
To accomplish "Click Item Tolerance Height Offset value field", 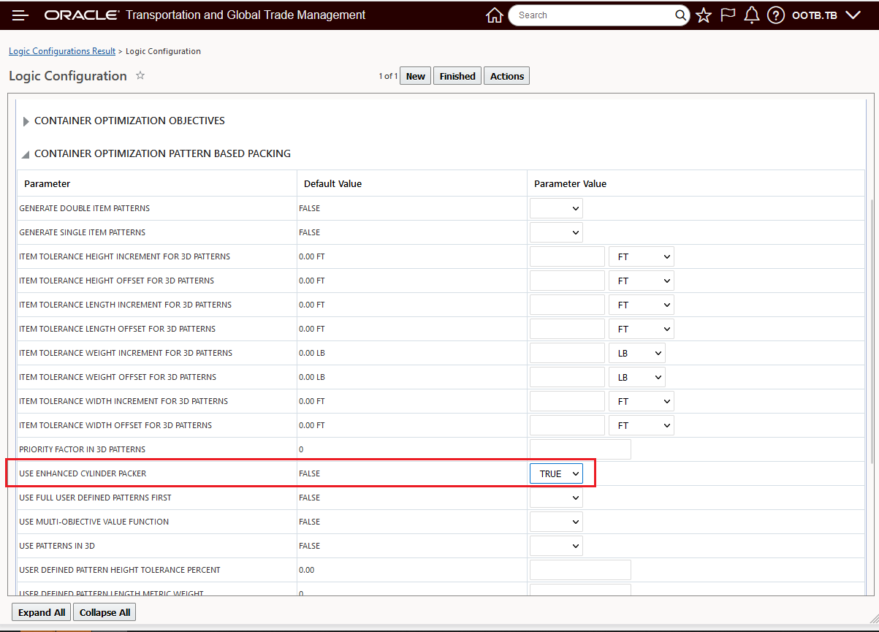I will [567, 281].
